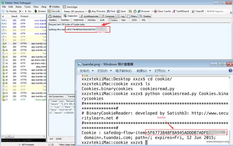Open the File menu in Fiddler

click(4, 7)
